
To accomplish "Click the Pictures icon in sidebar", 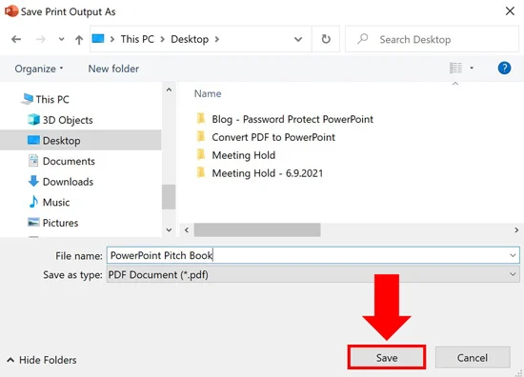I will (x=33, y=222).
